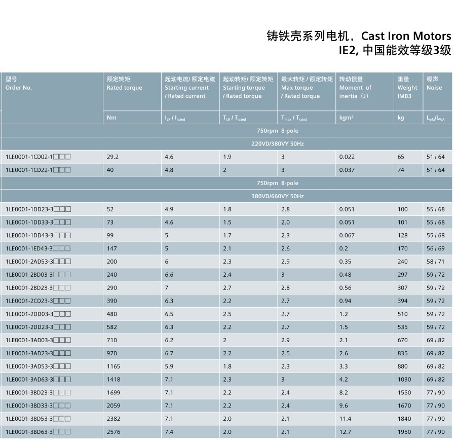Click the Max torque / Rated torque header
This screenshot has width=456, height=443.
(x=300, y=88)
